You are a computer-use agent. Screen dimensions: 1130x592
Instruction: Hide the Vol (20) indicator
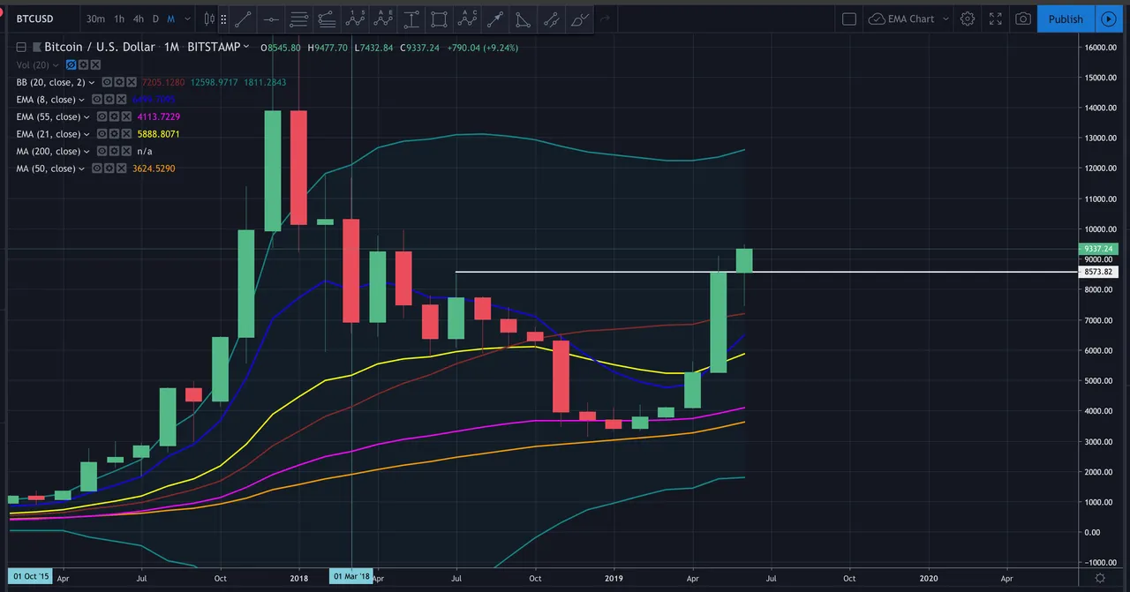pyautogui.click(x=71, y=64)
